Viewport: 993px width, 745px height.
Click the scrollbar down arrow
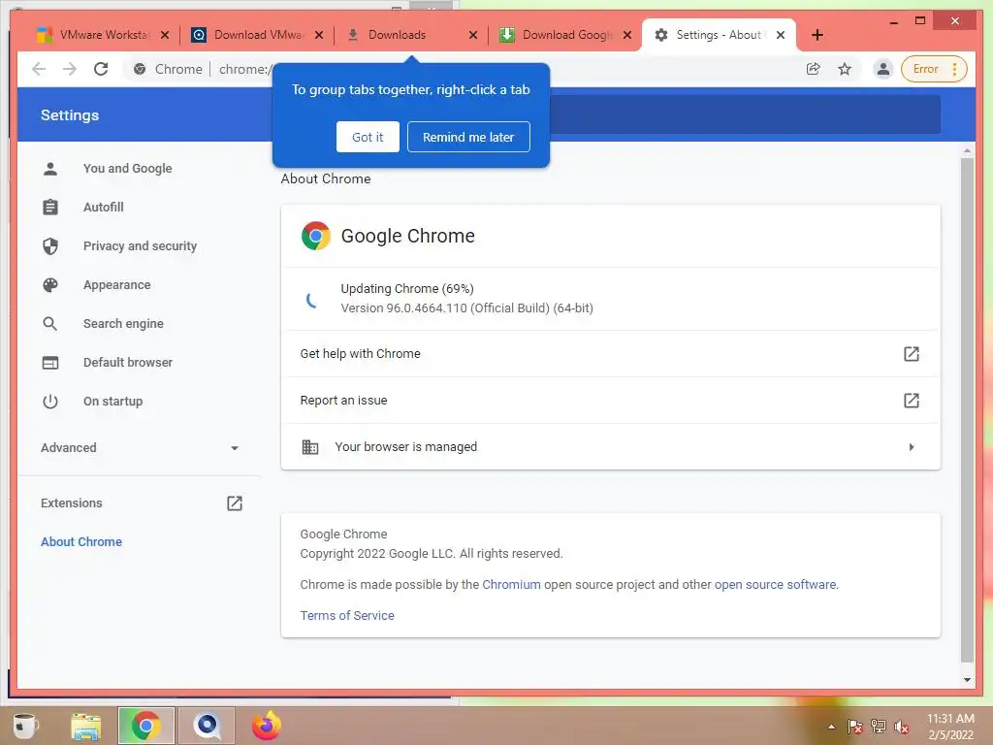(x=967, y=680)
